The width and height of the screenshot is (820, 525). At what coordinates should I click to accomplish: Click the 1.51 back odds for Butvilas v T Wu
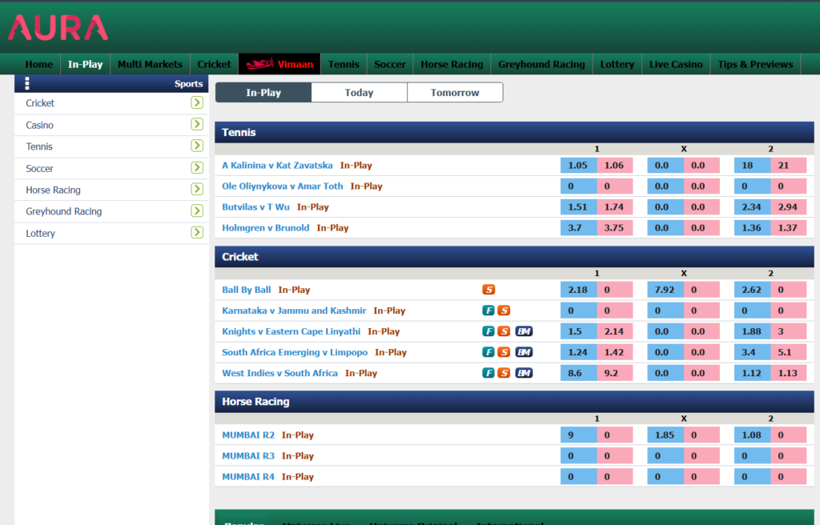point(577,207)
